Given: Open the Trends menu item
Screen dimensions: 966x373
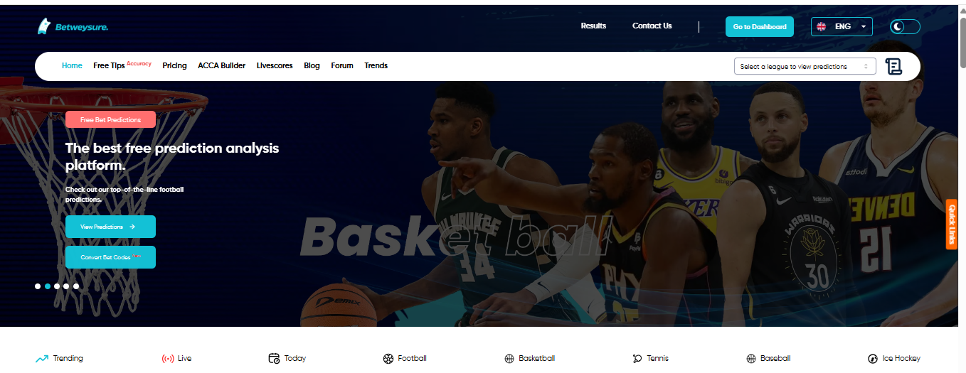Looking at the screenshot, I should click(376, 65).
